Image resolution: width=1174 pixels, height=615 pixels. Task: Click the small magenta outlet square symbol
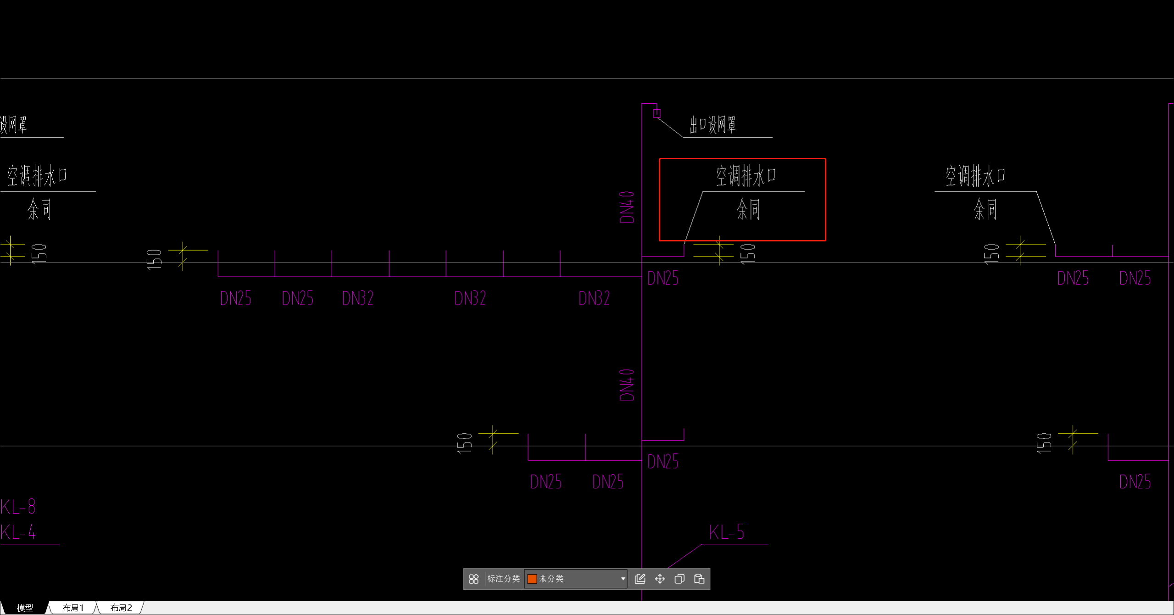click(x=657, y=113)
